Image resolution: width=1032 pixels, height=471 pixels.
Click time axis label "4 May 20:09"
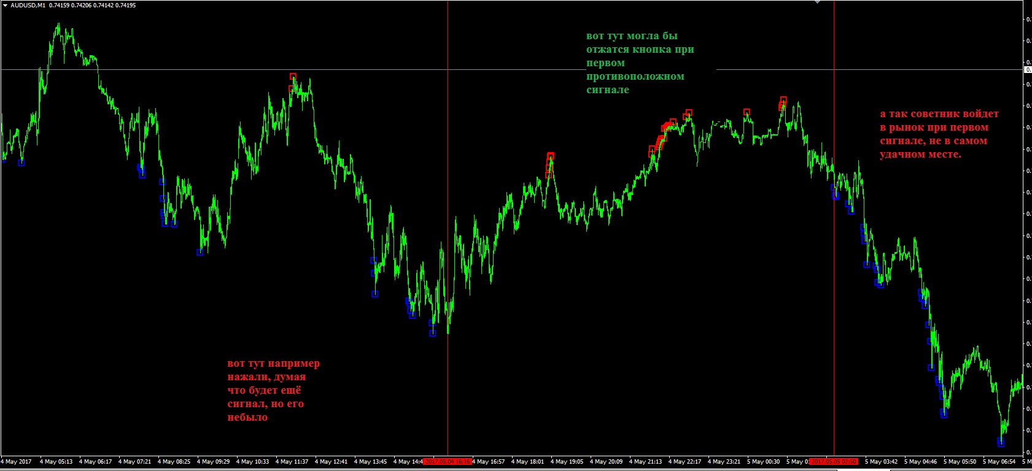(x=606, y=462)
